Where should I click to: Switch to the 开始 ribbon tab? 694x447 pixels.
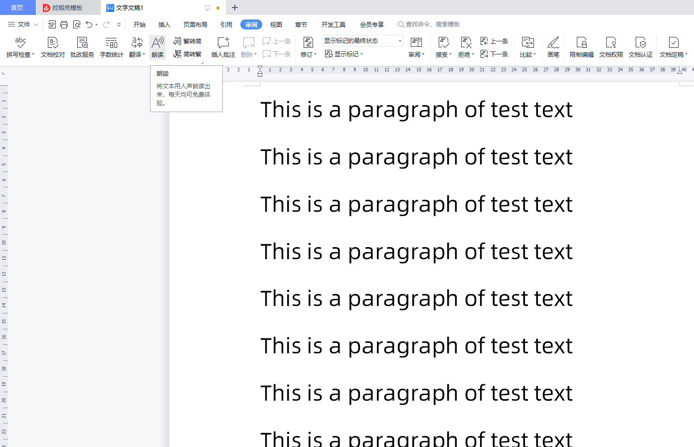[140, 24]
